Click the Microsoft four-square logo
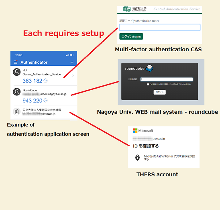This screenshot has width=220, height=210. click(135, 131)
